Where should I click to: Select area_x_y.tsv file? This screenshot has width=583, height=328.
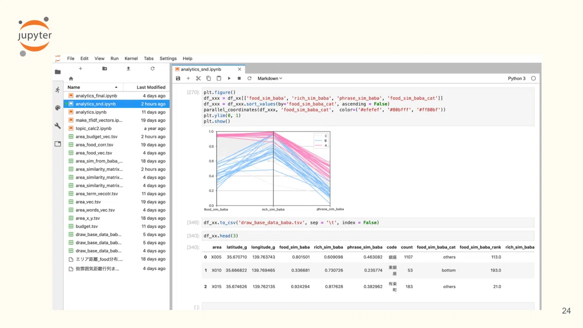117,218
